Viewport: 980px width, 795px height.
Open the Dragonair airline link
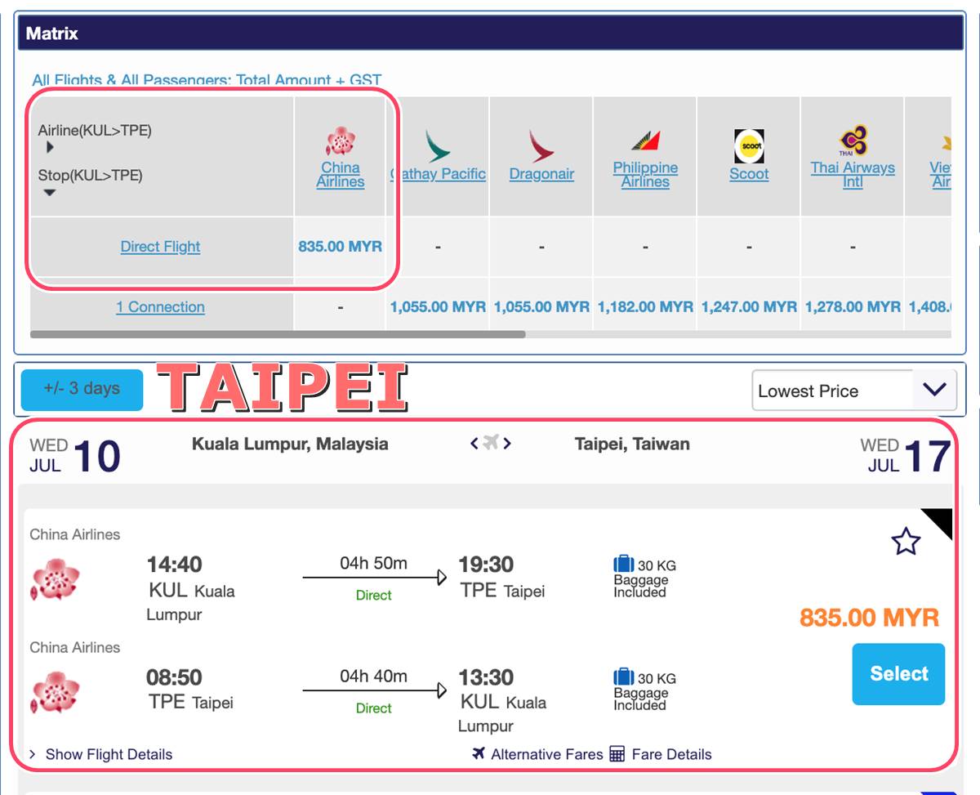click(x=541, y=174)
